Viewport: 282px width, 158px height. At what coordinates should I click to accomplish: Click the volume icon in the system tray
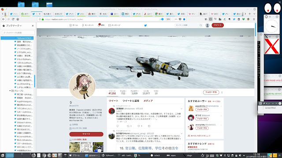point(240,155)
